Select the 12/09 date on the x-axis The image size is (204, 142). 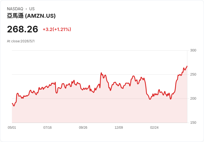pyautogui.click(x=119, y=127)
